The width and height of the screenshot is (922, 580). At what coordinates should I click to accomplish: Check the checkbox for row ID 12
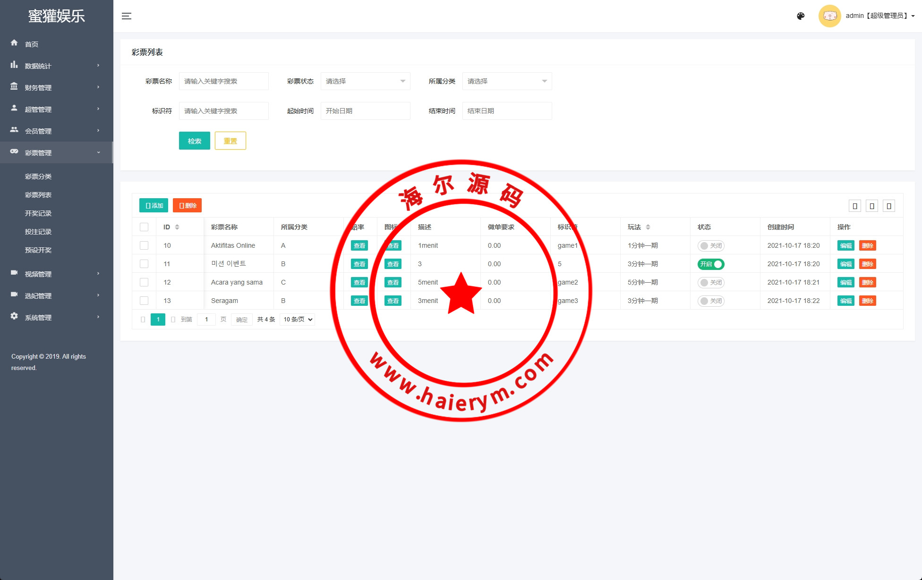point(144,282)
